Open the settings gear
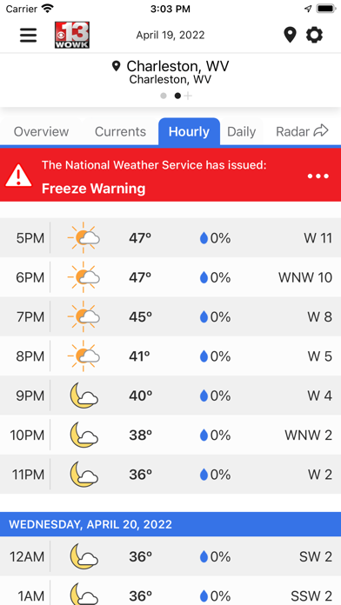Screen dimensions: 341x605 (x=314, y=35)
